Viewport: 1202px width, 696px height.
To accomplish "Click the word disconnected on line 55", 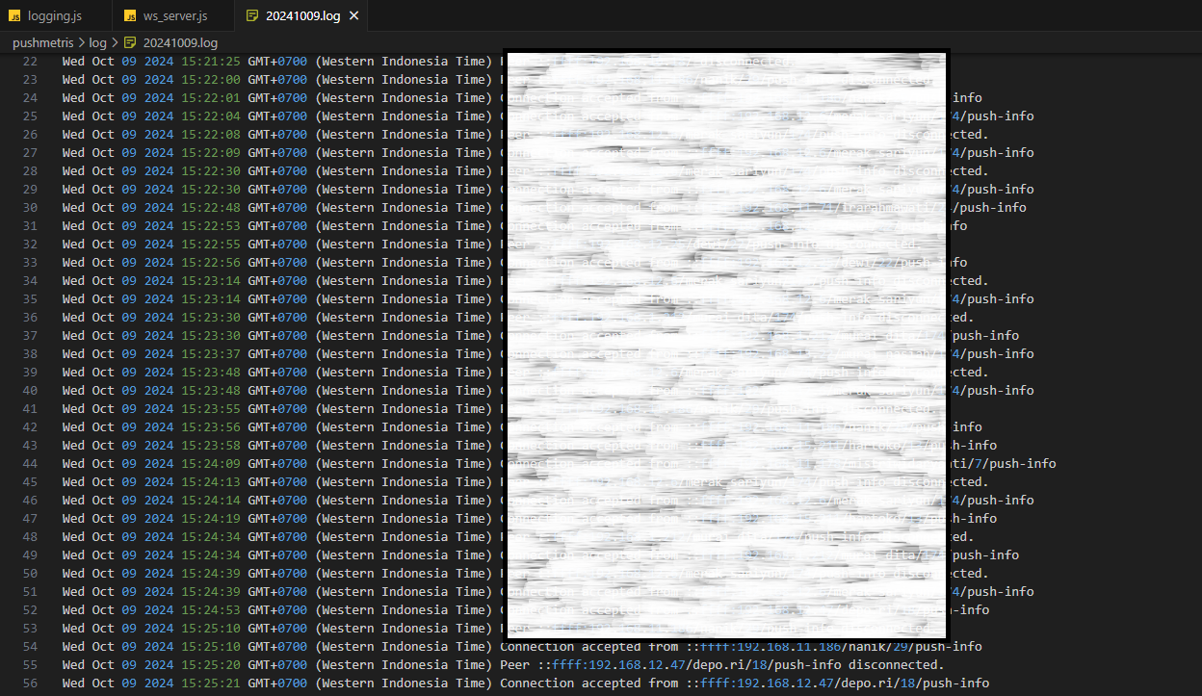I will click(892, 665).
